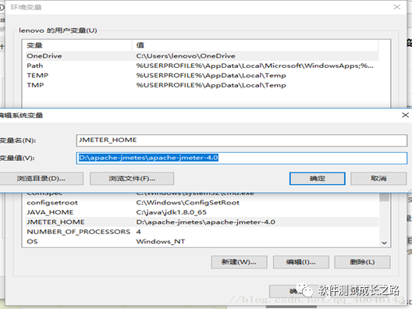The height and width of the screenshot is (309, 412).
Task: Click the value C:\Users\lenovo\OneDrive
Action: pyautogui.click(x=186, y=56)
